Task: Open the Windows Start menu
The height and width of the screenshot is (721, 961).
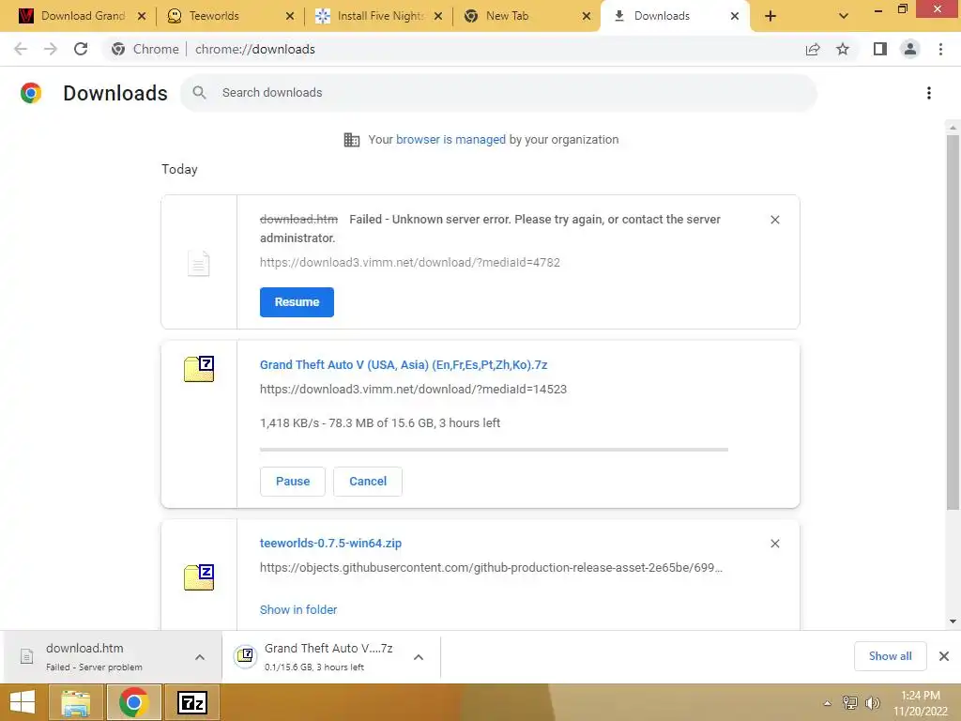Action: [x=23, y=702]
